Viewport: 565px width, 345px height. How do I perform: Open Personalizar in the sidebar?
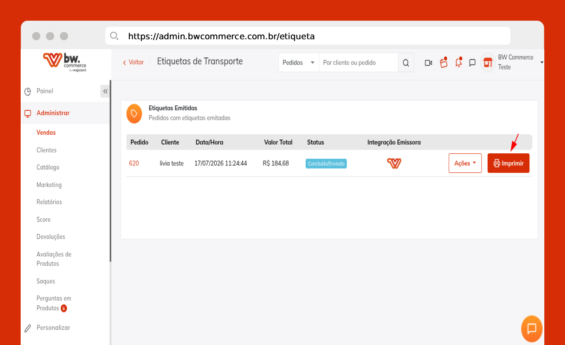(53, 328)
